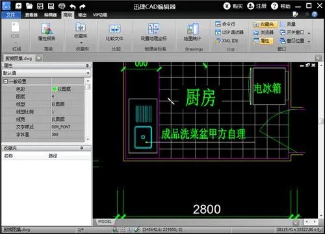
Task: Collapse the 一般设置 section
Action: coord(6,81)
